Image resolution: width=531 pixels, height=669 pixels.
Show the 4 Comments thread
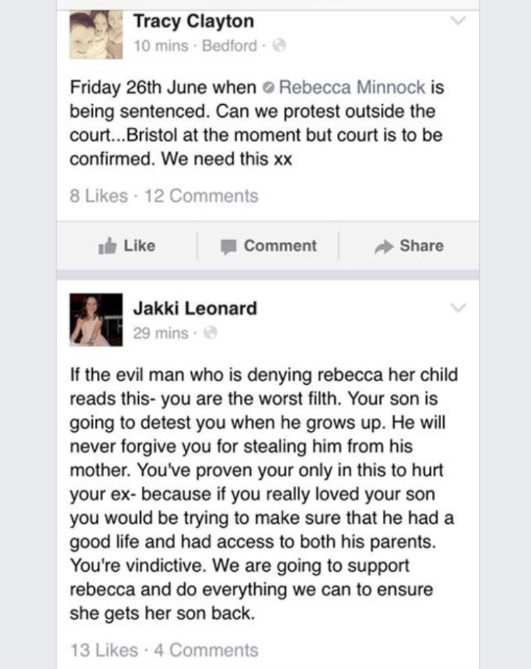205,649
